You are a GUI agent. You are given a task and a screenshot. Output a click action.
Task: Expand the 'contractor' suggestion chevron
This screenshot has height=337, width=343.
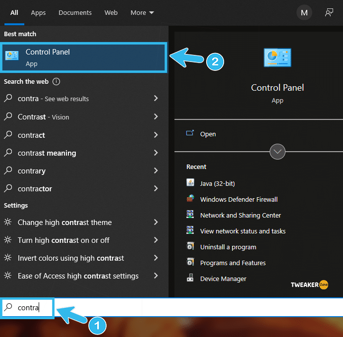(x=156, y=188)
